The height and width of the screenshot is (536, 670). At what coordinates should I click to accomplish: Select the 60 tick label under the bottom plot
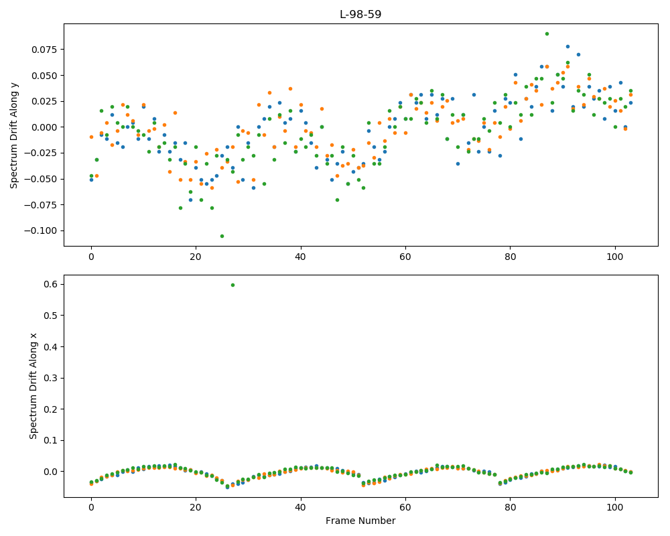pyautogui.click(x=405, y=508)
